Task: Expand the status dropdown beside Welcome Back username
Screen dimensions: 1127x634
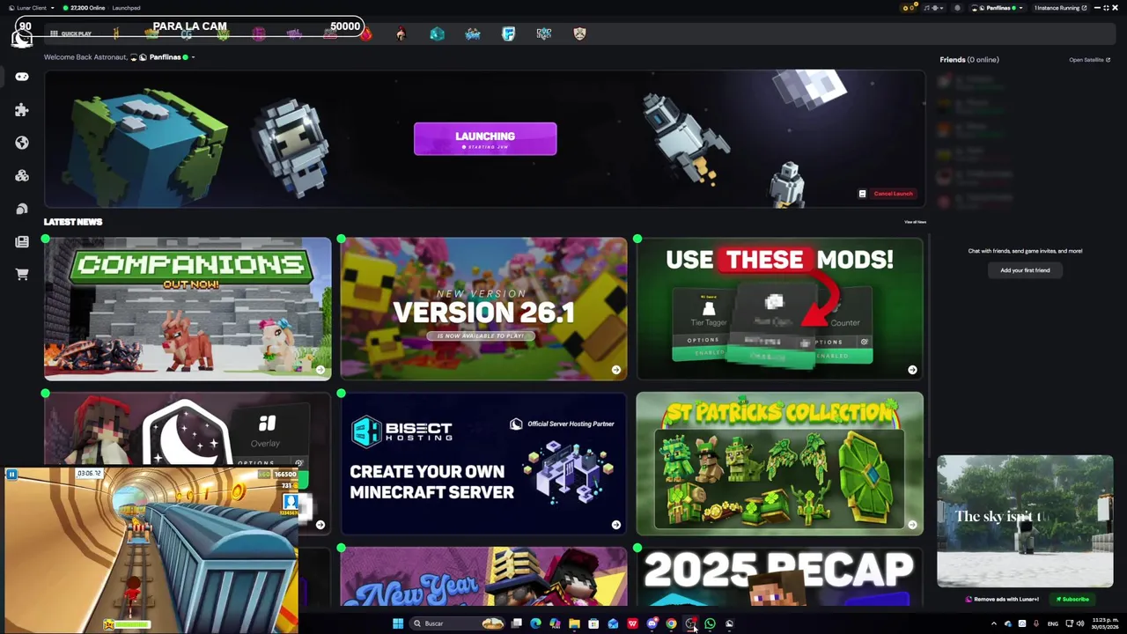Action: click(x=193, y=57)
